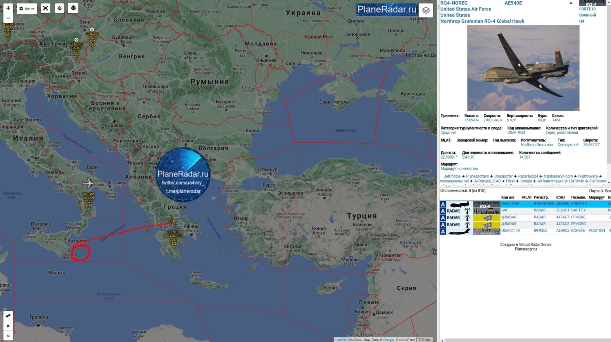Open the AvDdelphi_ICAO link
Screen dimensions: 611x342
click(487, 181)
